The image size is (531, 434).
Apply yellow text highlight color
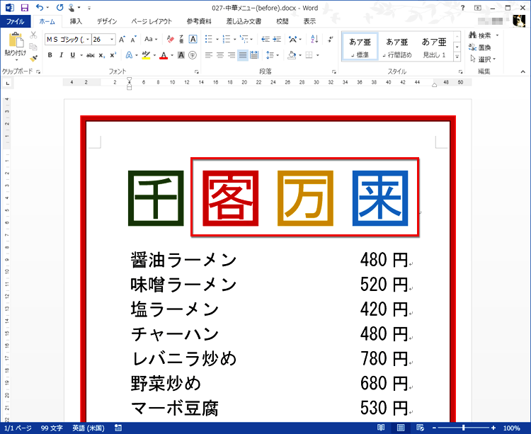point(146,55)
